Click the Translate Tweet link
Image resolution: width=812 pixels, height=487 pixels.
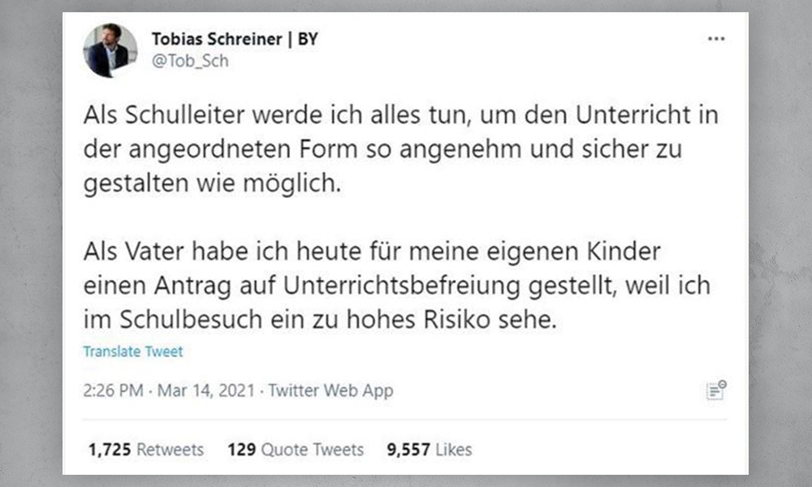pos(133,351)
